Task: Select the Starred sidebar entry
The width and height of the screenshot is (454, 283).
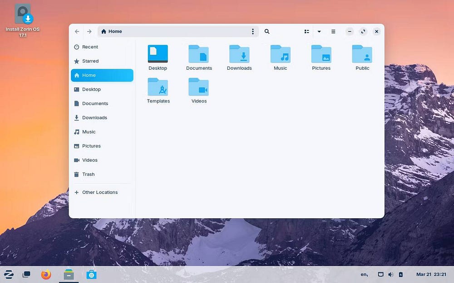Action: coord(90,61)
